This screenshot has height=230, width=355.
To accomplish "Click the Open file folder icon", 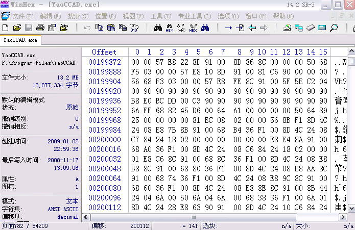I will [x=17, y=28].
